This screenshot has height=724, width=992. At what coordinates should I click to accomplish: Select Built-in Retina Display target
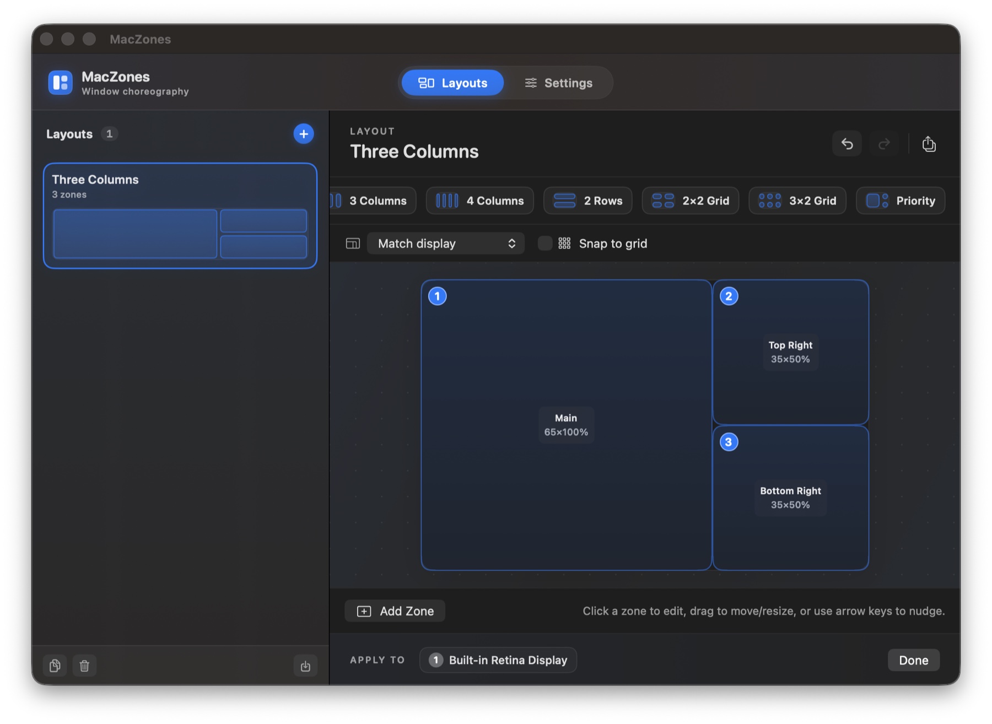click(x=498, y=660)
